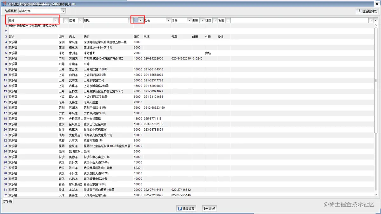Select fax cell 022-27265146
Image resolution: width=381 pixels, height=214 pixels.
click(181, 195)
